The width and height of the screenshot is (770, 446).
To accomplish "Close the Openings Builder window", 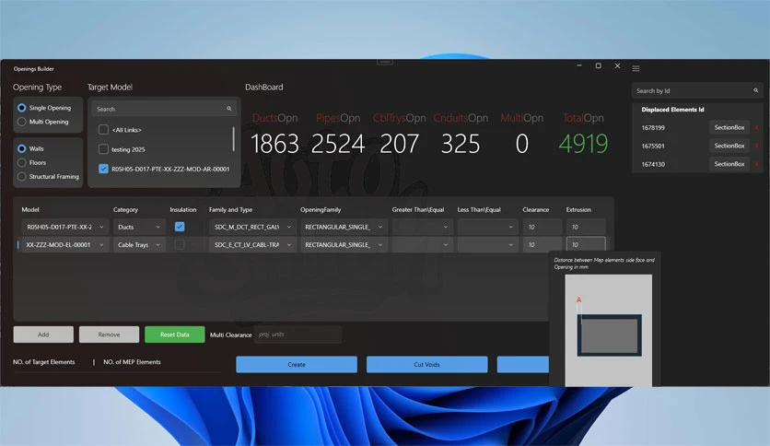I will (617, 65).
